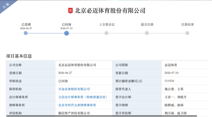Click the 会计师事务所 field label
The width and height of the screenshot is (212, 117).
18,97
